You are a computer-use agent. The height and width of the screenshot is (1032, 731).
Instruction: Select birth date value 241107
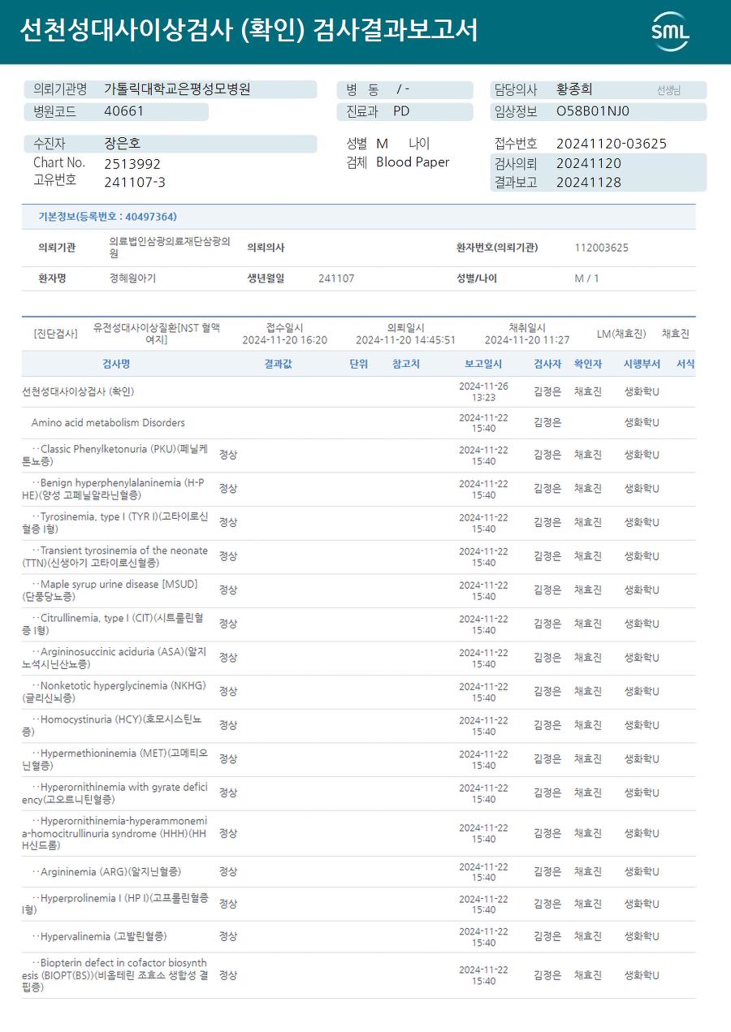336,279
